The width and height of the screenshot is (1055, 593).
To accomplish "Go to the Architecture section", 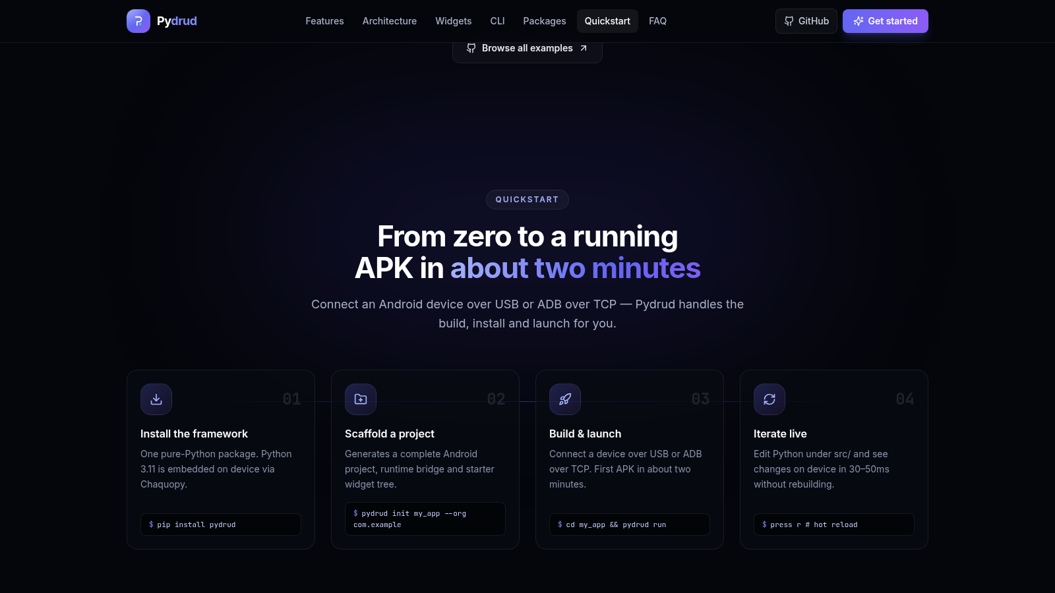I will click(x=390, y=21).
